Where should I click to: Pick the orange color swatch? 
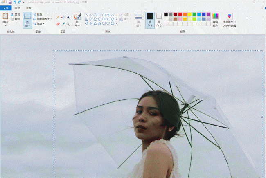185,14
